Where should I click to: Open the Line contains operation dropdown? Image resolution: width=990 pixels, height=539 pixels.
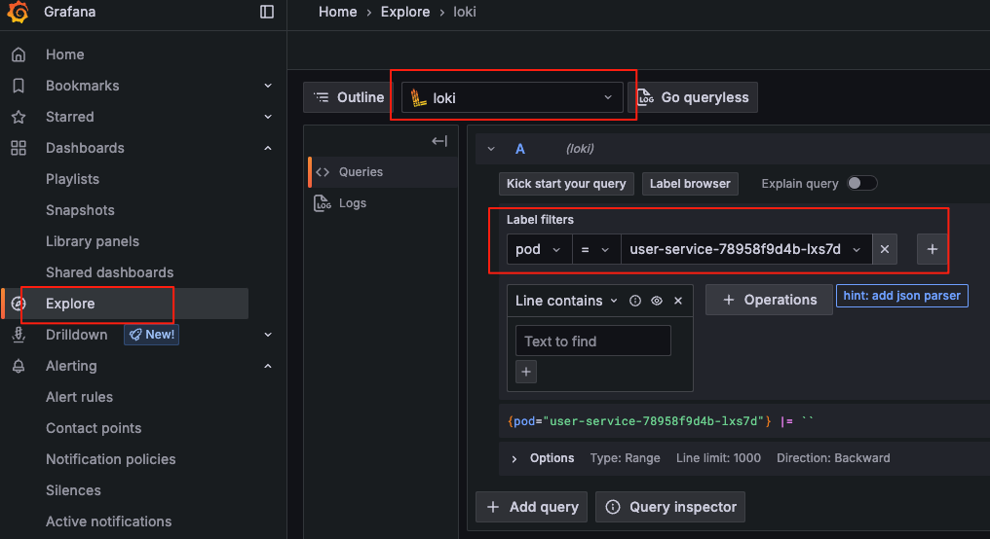coord(566,301)
